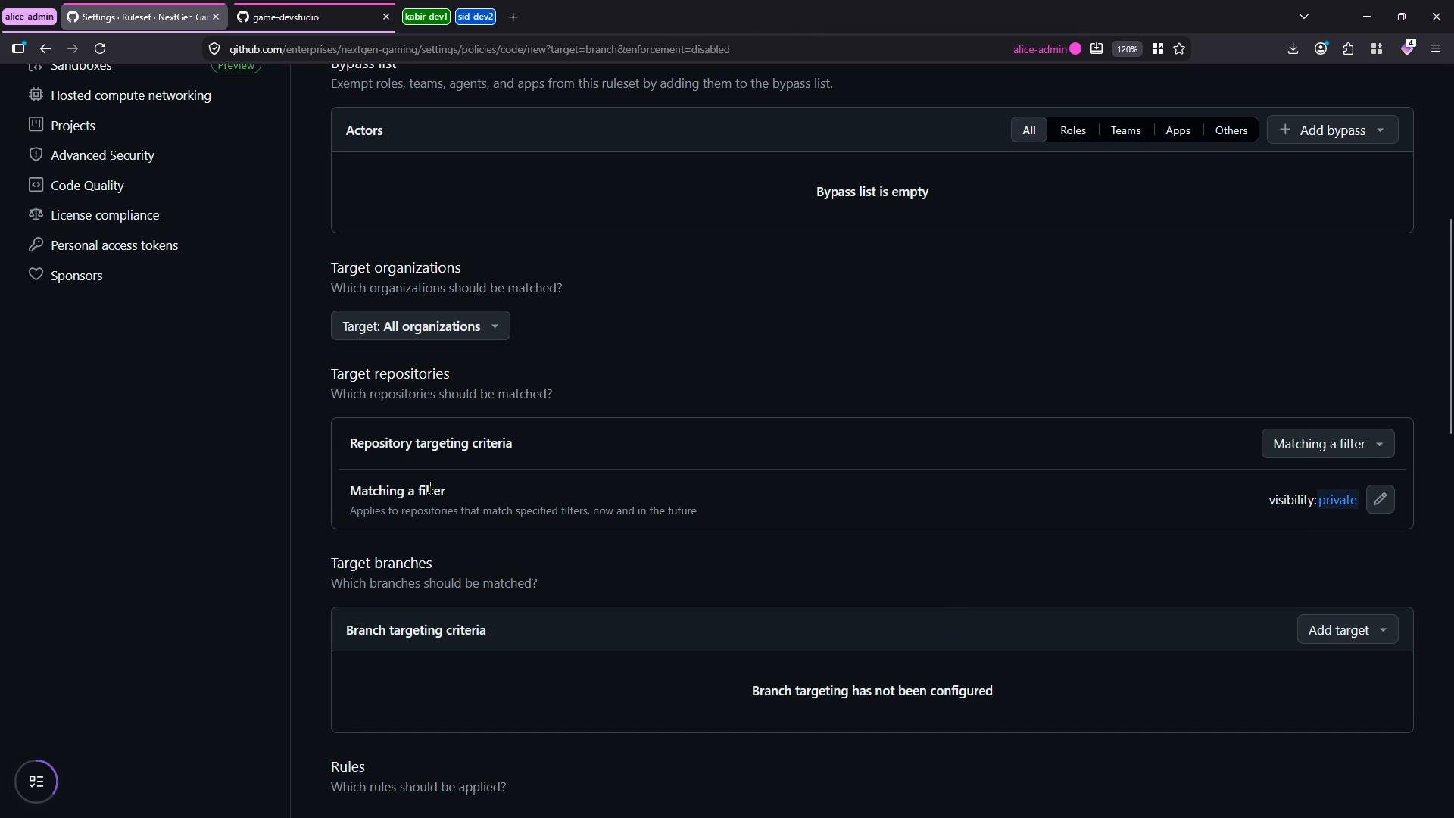The height and width of the screenshot is (818, 1454).
Task: Select the Apps actors filter tab
Action: (1178, 130)
